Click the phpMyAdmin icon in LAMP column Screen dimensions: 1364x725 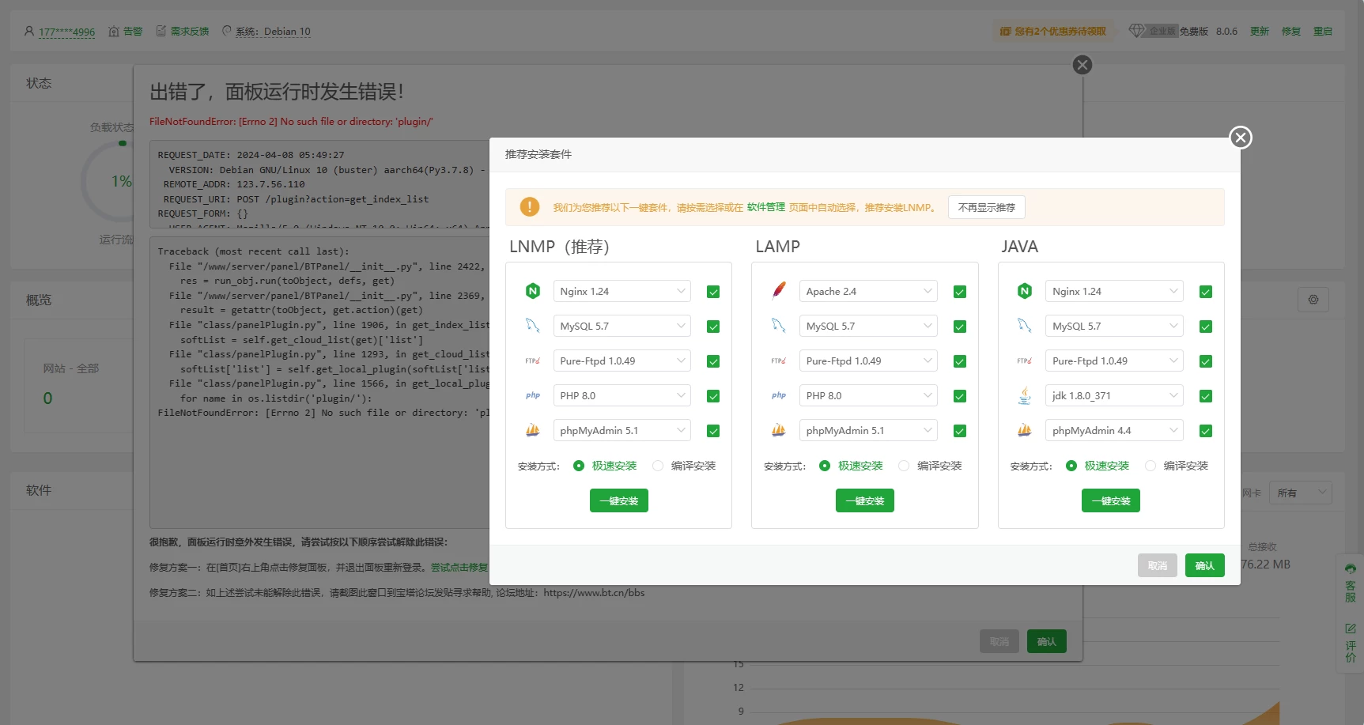coord(779,430)
